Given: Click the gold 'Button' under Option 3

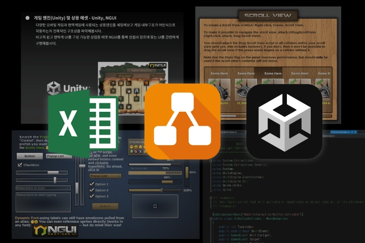Looking at the screenshot, I should click(105, 206).
